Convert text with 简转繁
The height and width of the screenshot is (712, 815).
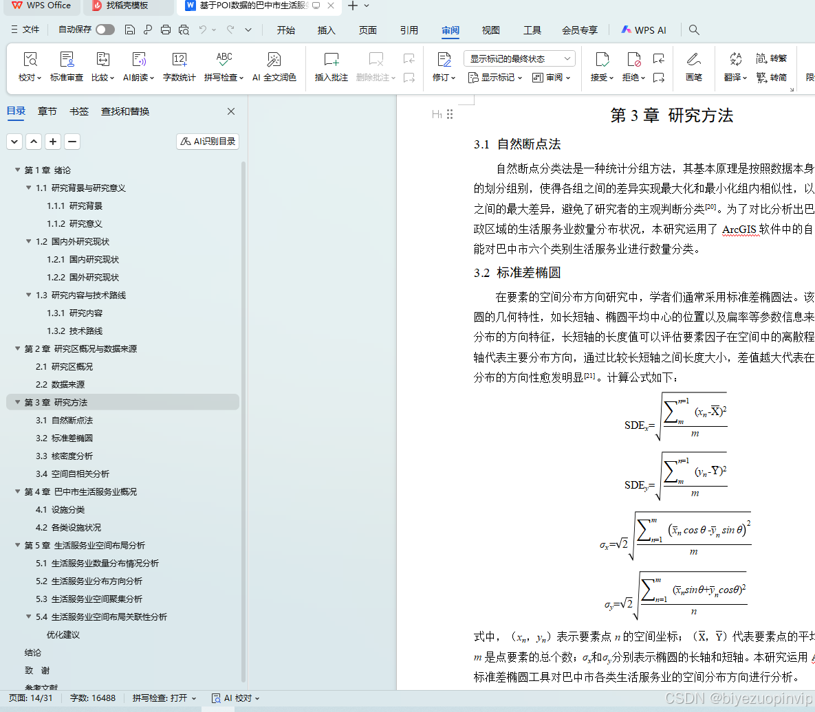click(772, 58)
